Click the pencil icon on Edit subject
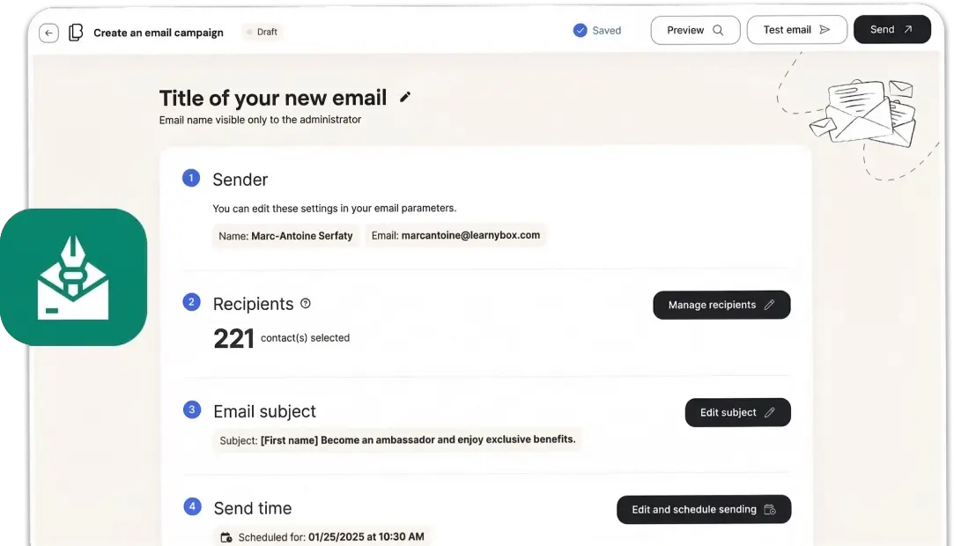The height and width of the screenshot is (546, 954). click(x=769, y=412)
